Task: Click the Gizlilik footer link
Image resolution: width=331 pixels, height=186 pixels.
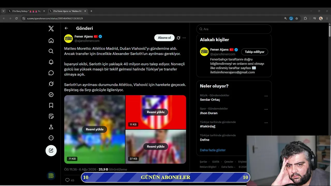Action: (216, 162)
